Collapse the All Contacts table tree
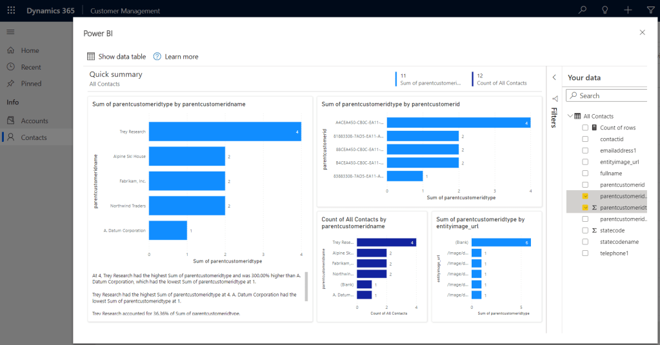660x345 pixels. pyautogui.click(x=570, y=116)
